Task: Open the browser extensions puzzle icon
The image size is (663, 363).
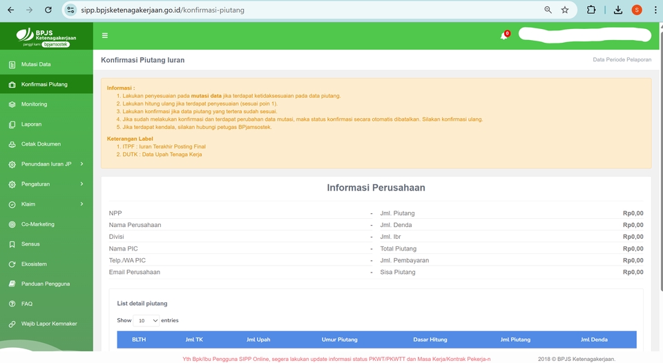Action: pyautogui.click(x=591, y=10)
